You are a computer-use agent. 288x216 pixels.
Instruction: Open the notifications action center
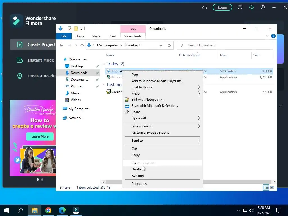[279, 210]
